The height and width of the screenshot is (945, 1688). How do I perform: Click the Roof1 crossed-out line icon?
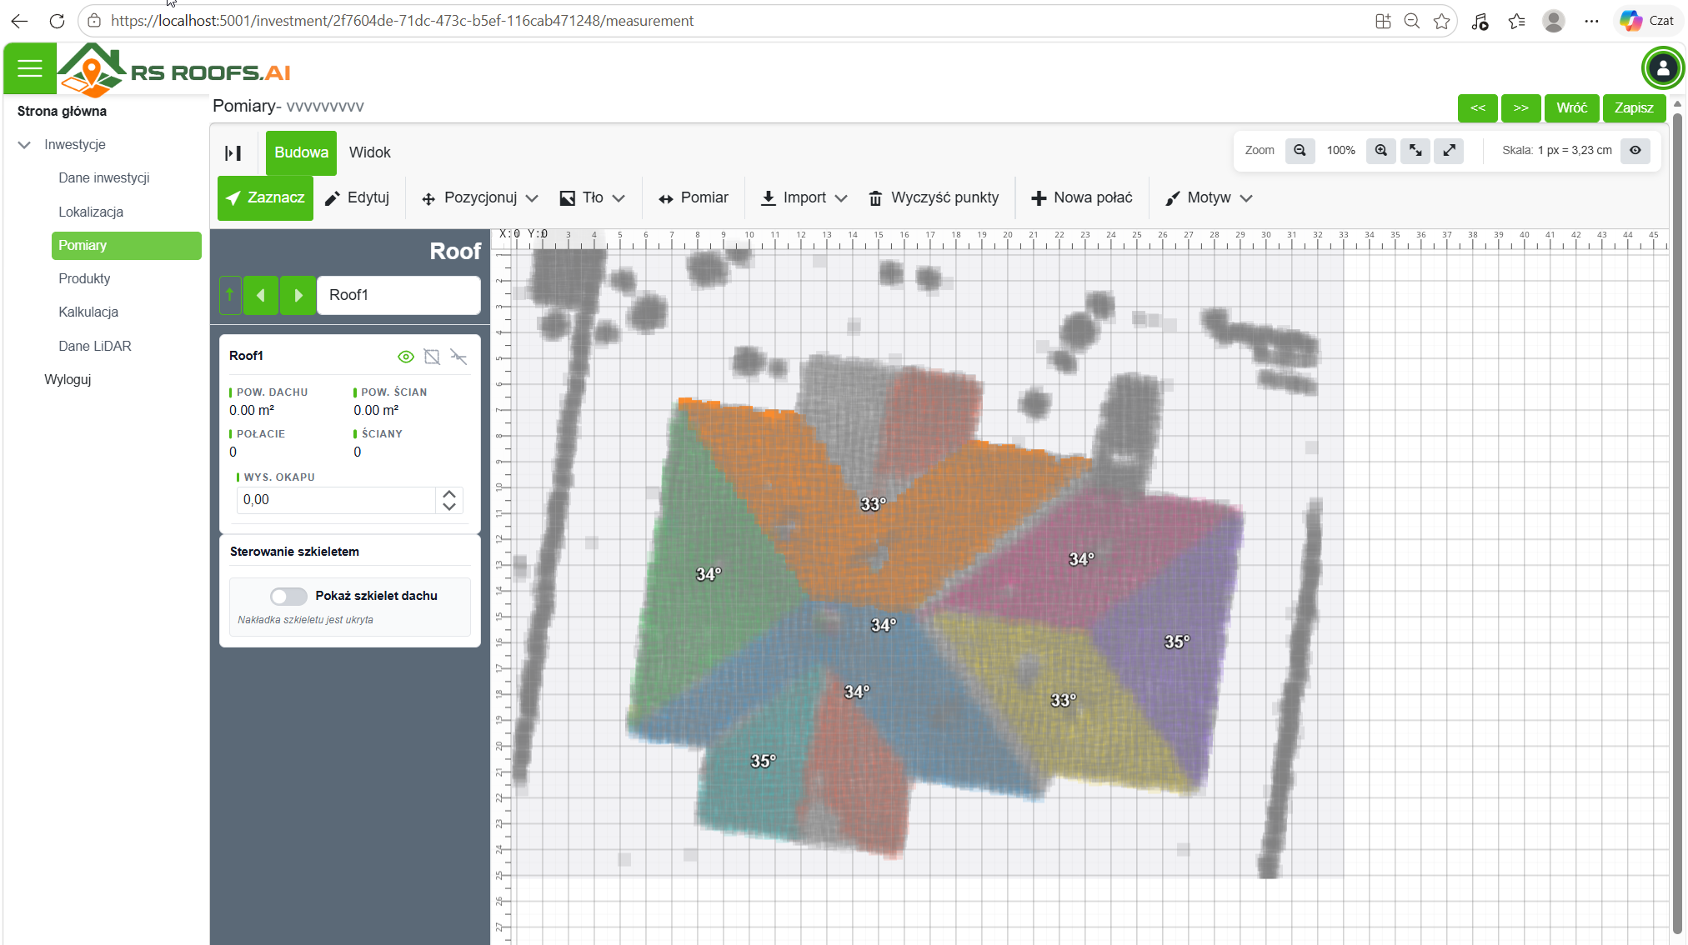(x=458, y=357)
